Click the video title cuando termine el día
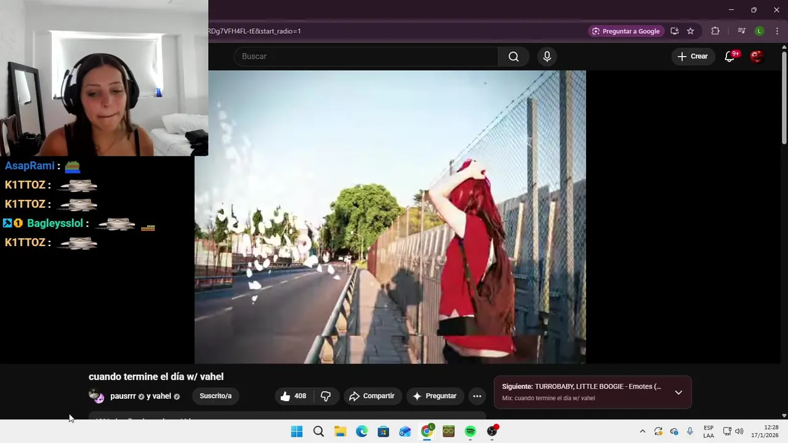This screenshot has width=788, height=443. (156, 377)
